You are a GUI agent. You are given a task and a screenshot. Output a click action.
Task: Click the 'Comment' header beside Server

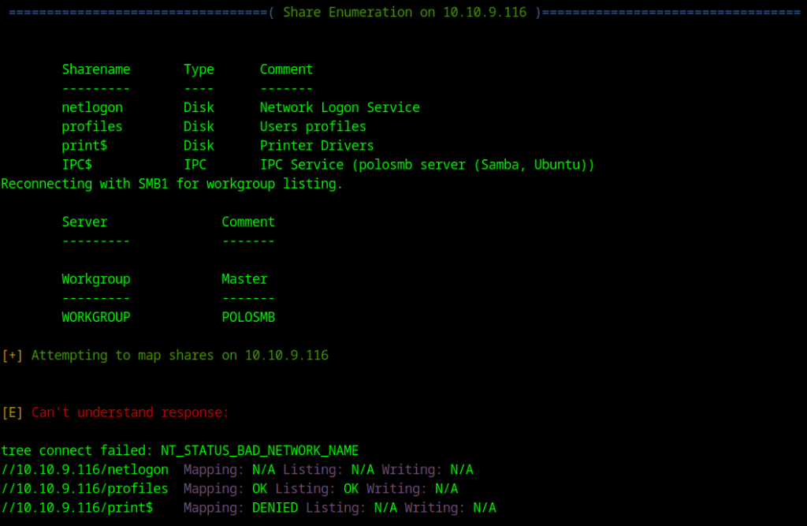pos(248,222)
